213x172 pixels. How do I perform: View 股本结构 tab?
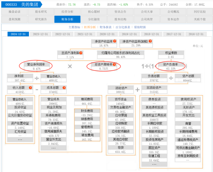(x=120, y=19)
